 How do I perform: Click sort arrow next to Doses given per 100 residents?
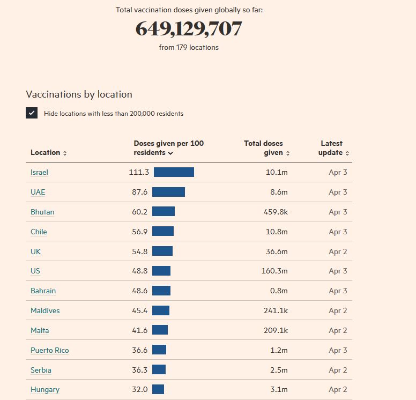pyautogui.click(x=170, y=153)
